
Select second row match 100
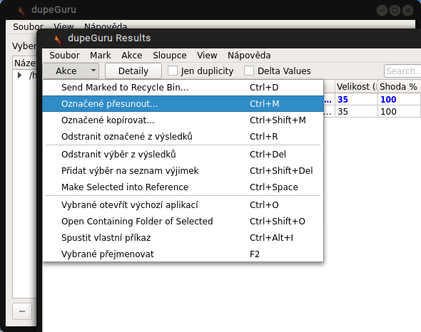click(399, 111)
